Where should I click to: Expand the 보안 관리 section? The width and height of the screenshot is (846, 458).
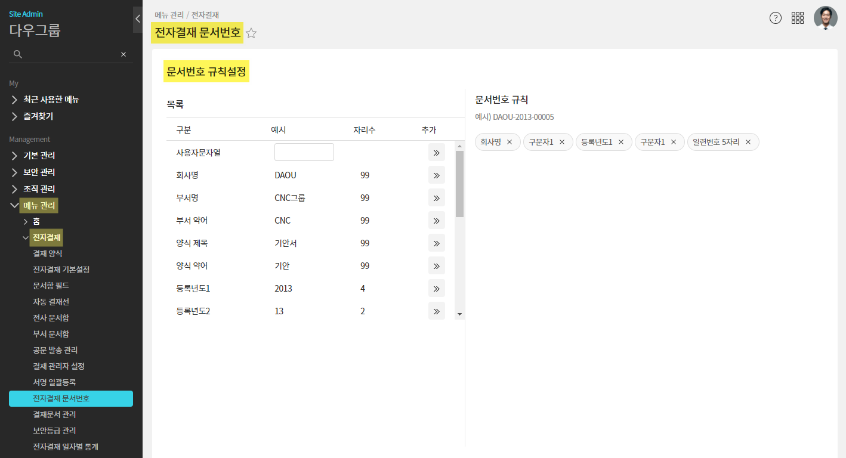click(x=39, y=172)
